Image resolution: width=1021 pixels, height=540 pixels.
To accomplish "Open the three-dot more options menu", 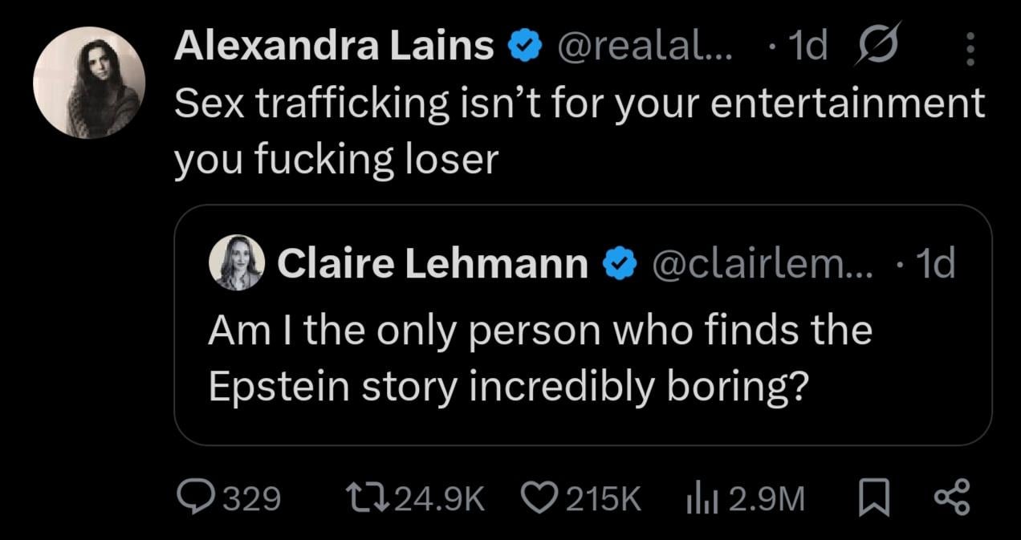I will click(970, 49).
